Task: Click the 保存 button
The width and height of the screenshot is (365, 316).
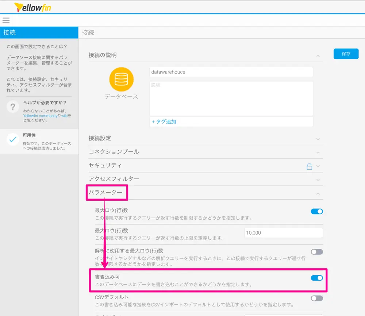Action: 346,54
